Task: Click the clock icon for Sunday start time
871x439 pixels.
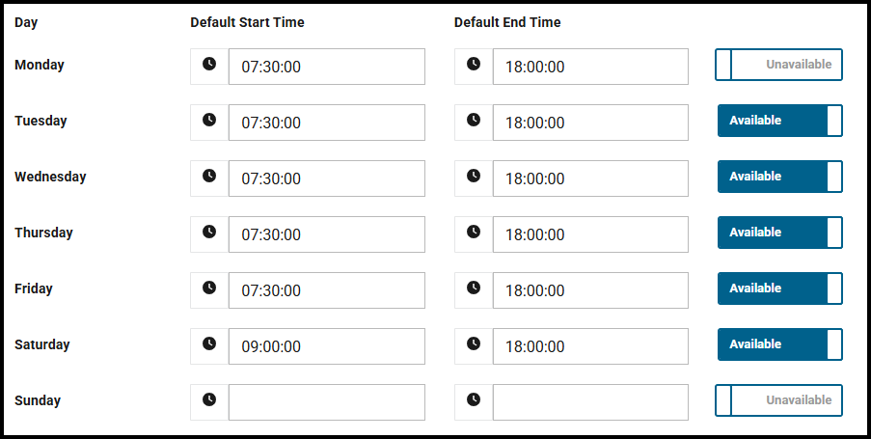Action: (209, 400)
